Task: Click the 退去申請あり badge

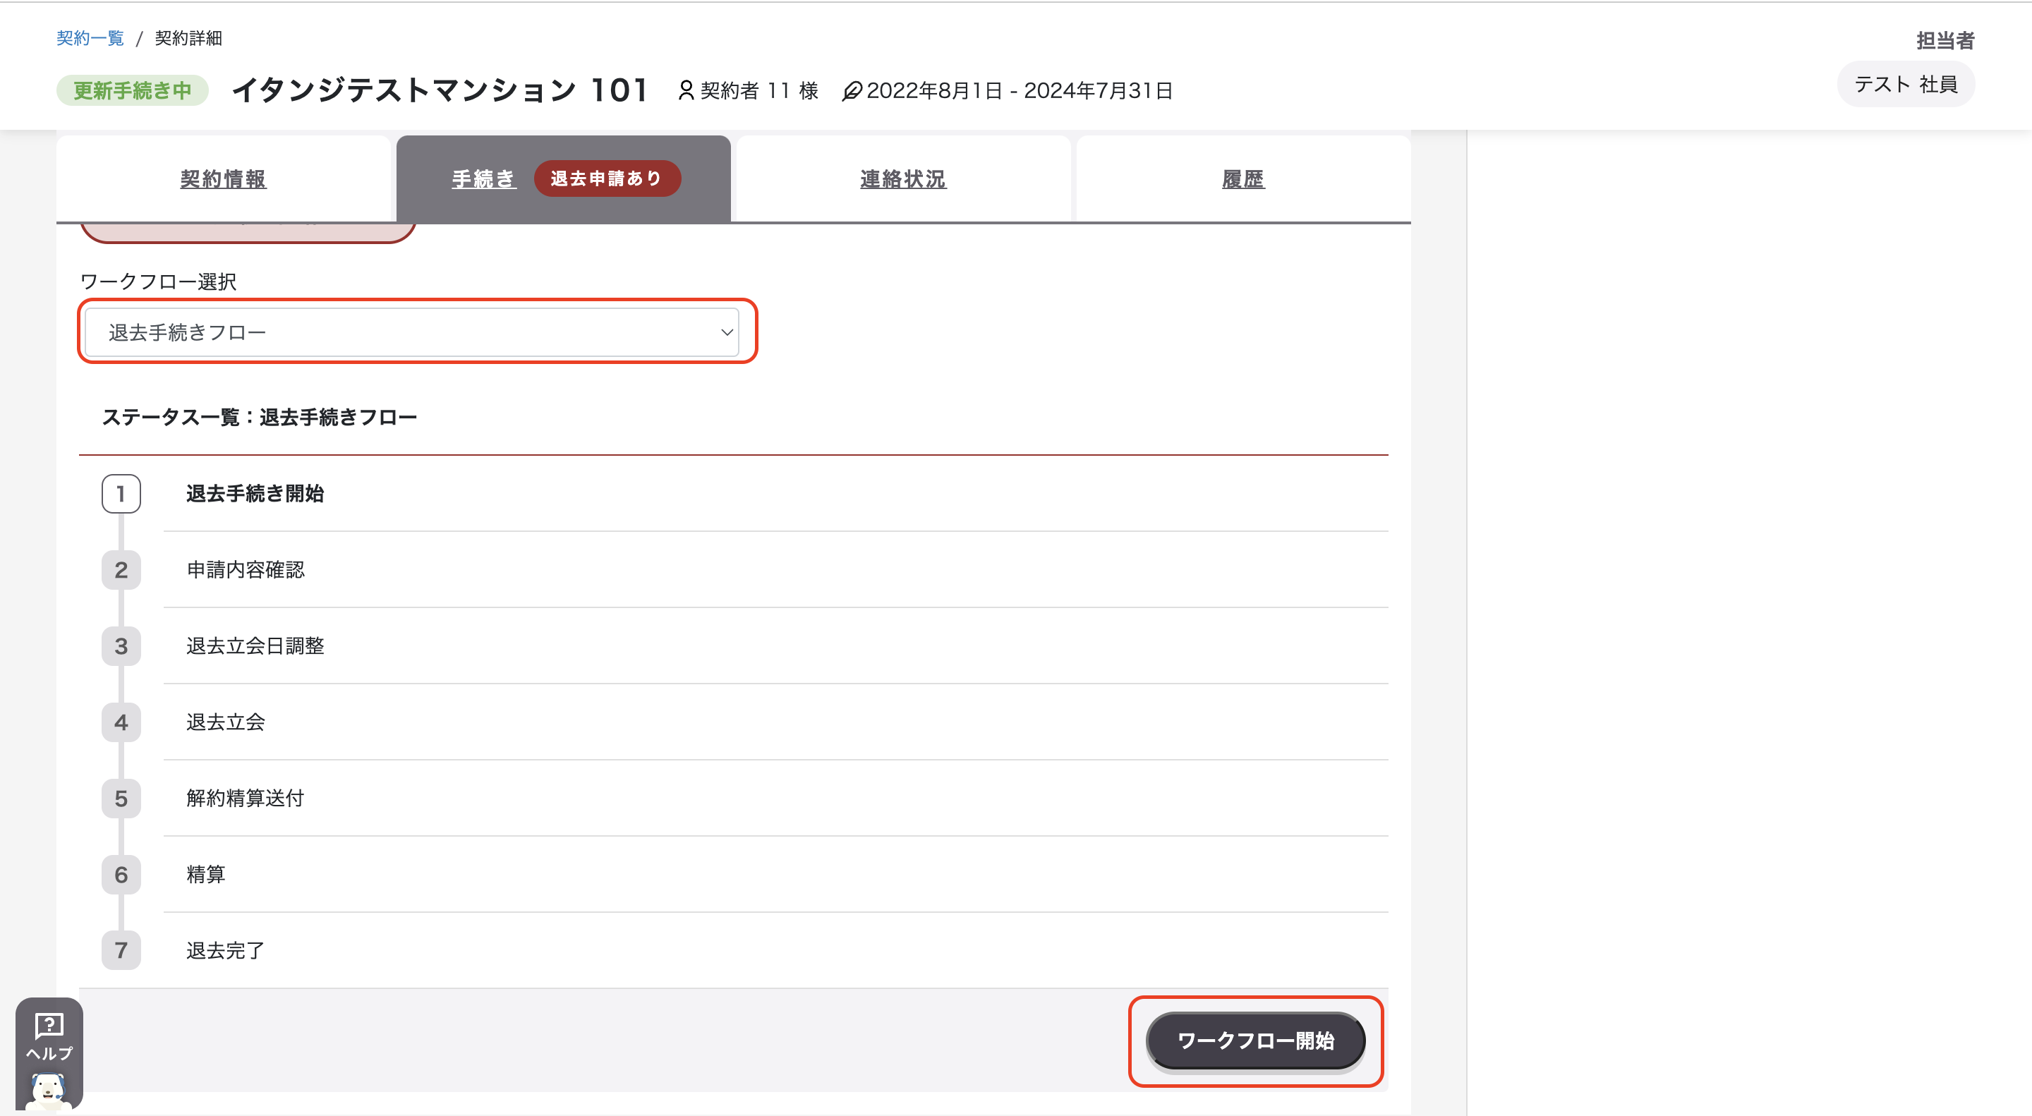Action: pyautogui.click(x=607, y=179)
